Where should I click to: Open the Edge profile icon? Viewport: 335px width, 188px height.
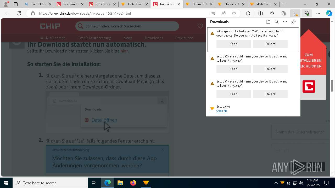(x=6, y=4)
